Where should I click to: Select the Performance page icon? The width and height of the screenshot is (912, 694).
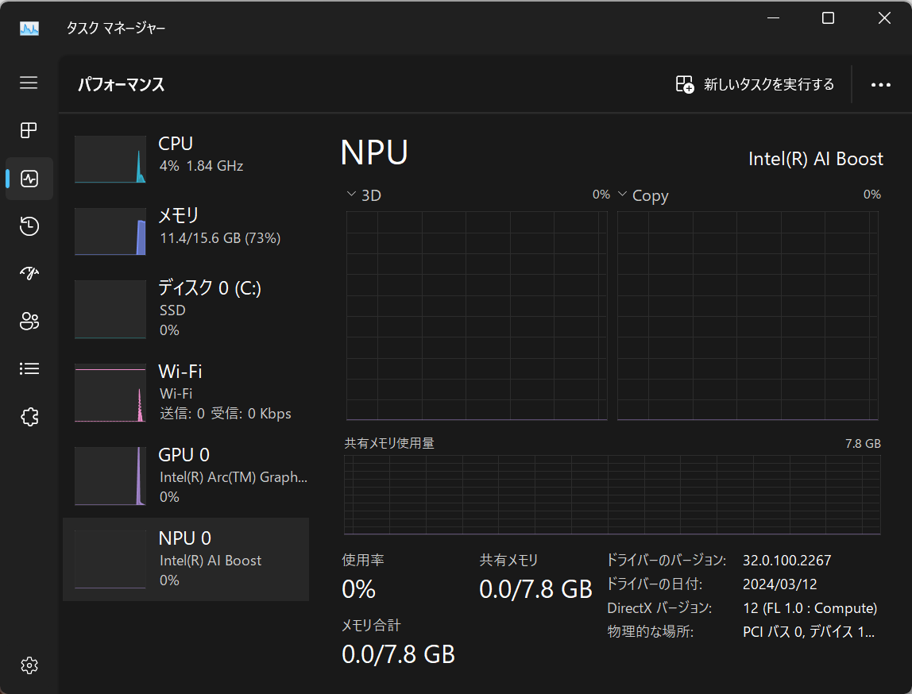29,178
